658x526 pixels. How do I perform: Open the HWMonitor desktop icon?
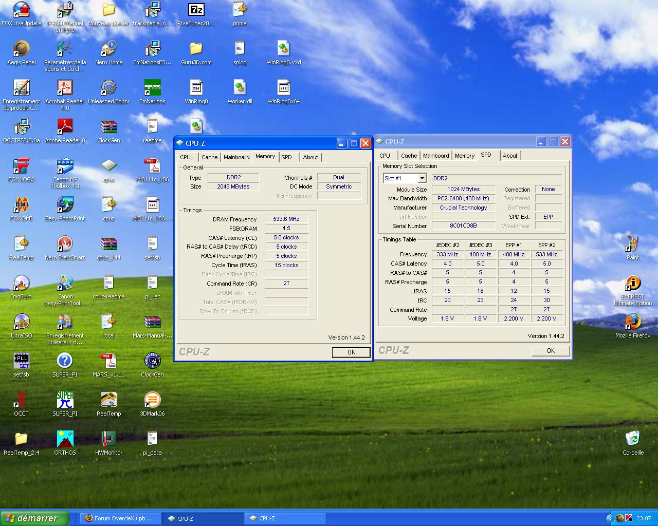[x=108, y=443]
